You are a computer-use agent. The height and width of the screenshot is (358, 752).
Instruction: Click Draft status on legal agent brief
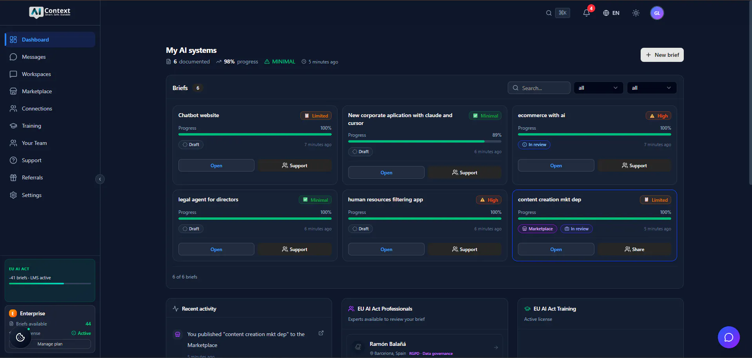(x=191, y=229)
